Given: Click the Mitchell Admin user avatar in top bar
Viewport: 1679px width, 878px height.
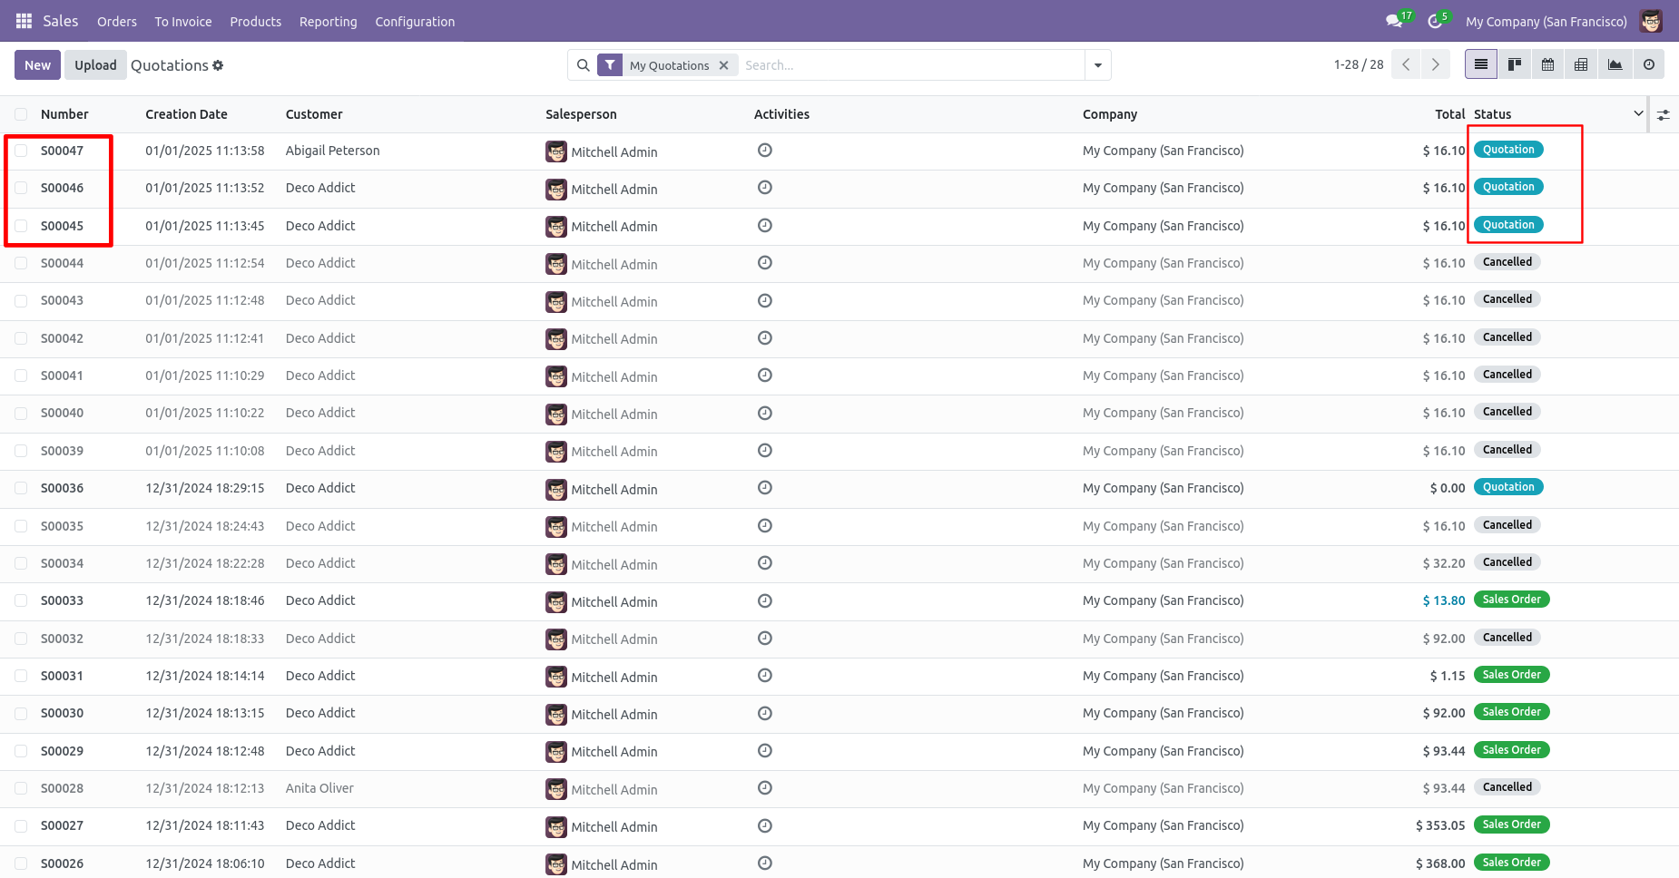Looking at the screenshot, I should (1651, 21).
